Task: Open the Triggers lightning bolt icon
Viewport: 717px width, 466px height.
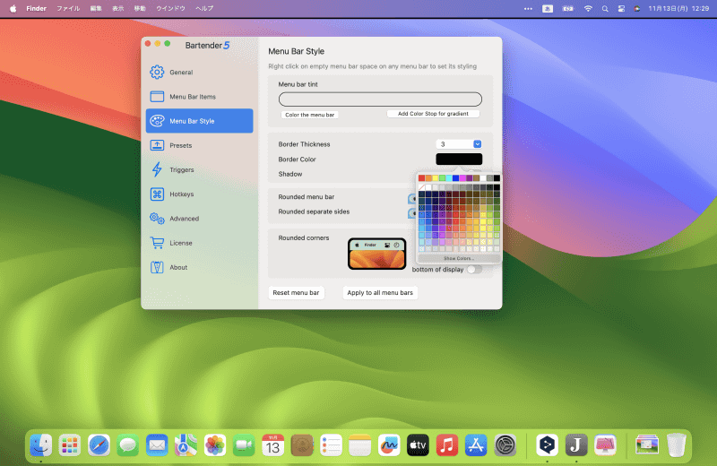Action: point(157,169)
